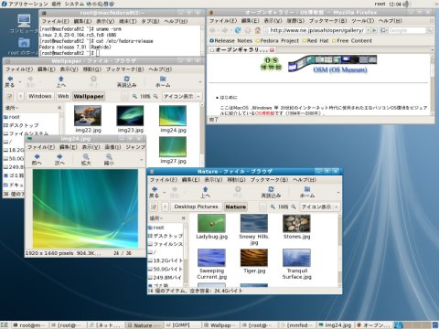The width and height of the screenshot is (439, 329).
Task: Toggle location edit button in Nature browser
Action: pos(154,207)
